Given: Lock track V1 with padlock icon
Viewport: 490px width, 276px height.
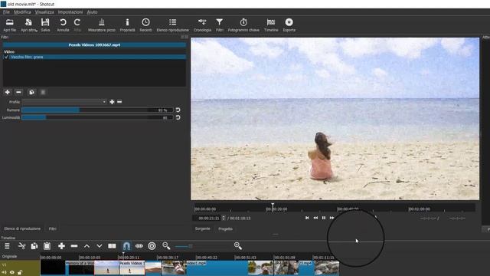Looking at the screenshot, I should [x=20, y=272].
